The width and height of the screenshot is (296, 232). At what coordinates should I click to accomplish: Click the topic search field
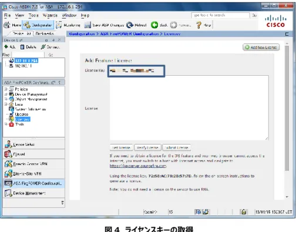(x=220, y=15)
